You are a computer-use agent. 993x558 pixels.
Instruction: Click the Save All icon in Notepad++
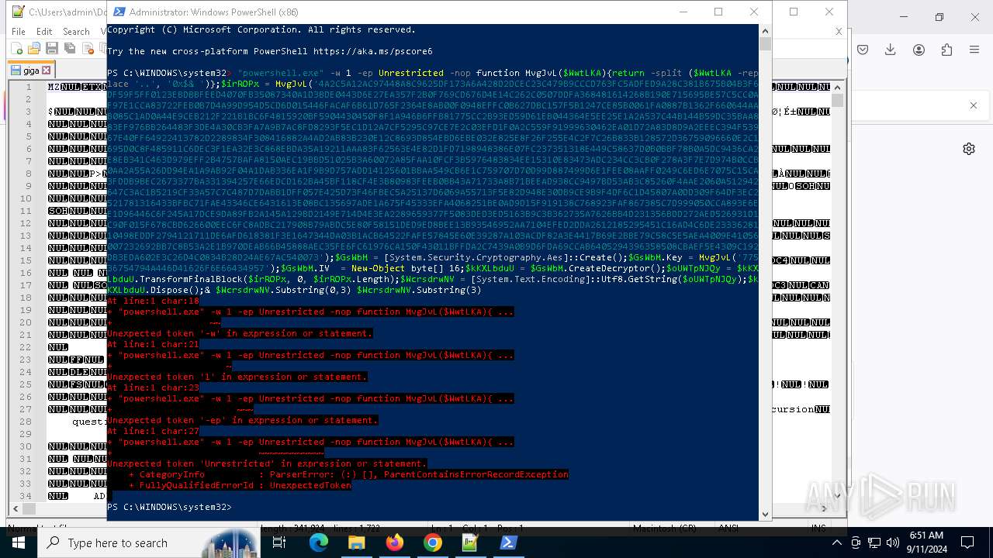[69, 49]
